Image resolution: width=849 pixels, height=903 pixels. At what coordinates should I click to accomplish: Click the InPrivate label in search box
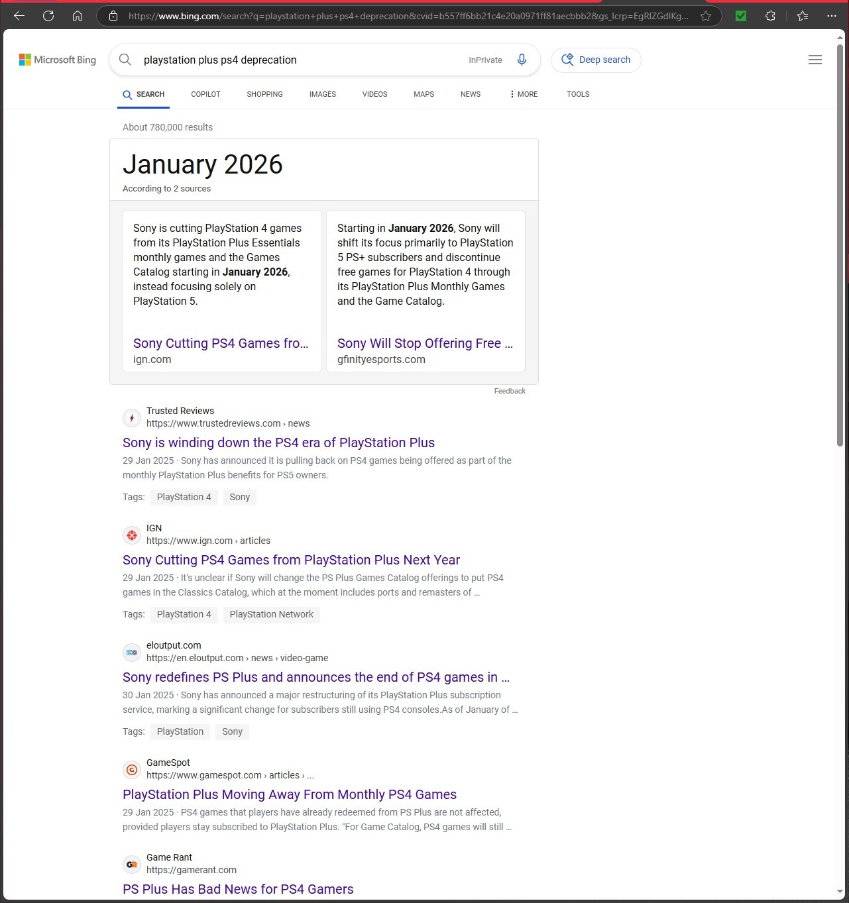[x=485, y=60]
